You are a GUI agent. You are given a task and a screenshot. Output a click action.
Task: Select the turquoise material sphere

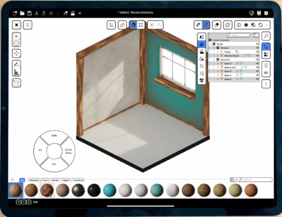tap(110, 190)
